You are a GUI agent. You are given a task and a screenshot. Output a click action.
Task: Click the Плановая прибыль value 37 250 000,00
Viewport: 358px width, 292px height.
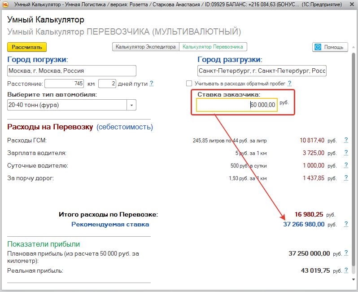click(x=309, y=253)
